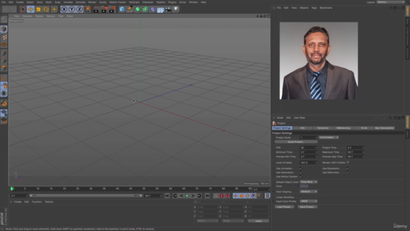Click Make Editable icon in left palette

4,19
